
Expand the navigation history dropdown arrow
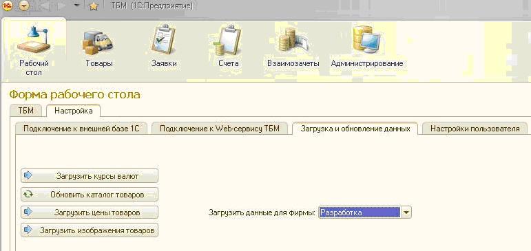(77, 6)
